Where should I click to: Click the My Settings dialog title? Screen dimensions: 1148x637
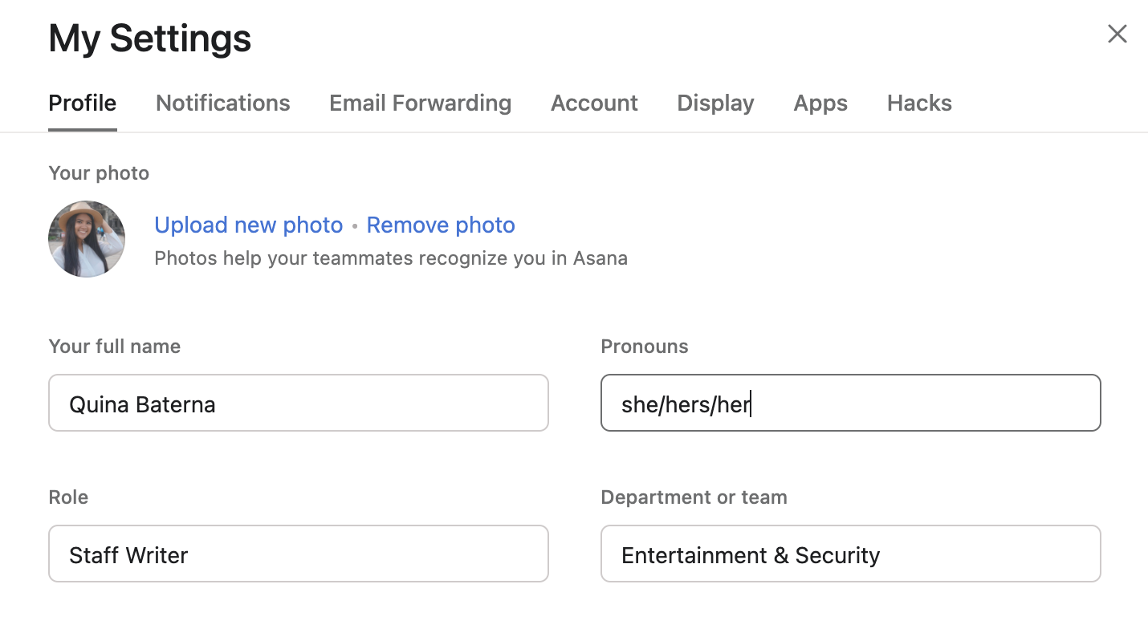149,38
